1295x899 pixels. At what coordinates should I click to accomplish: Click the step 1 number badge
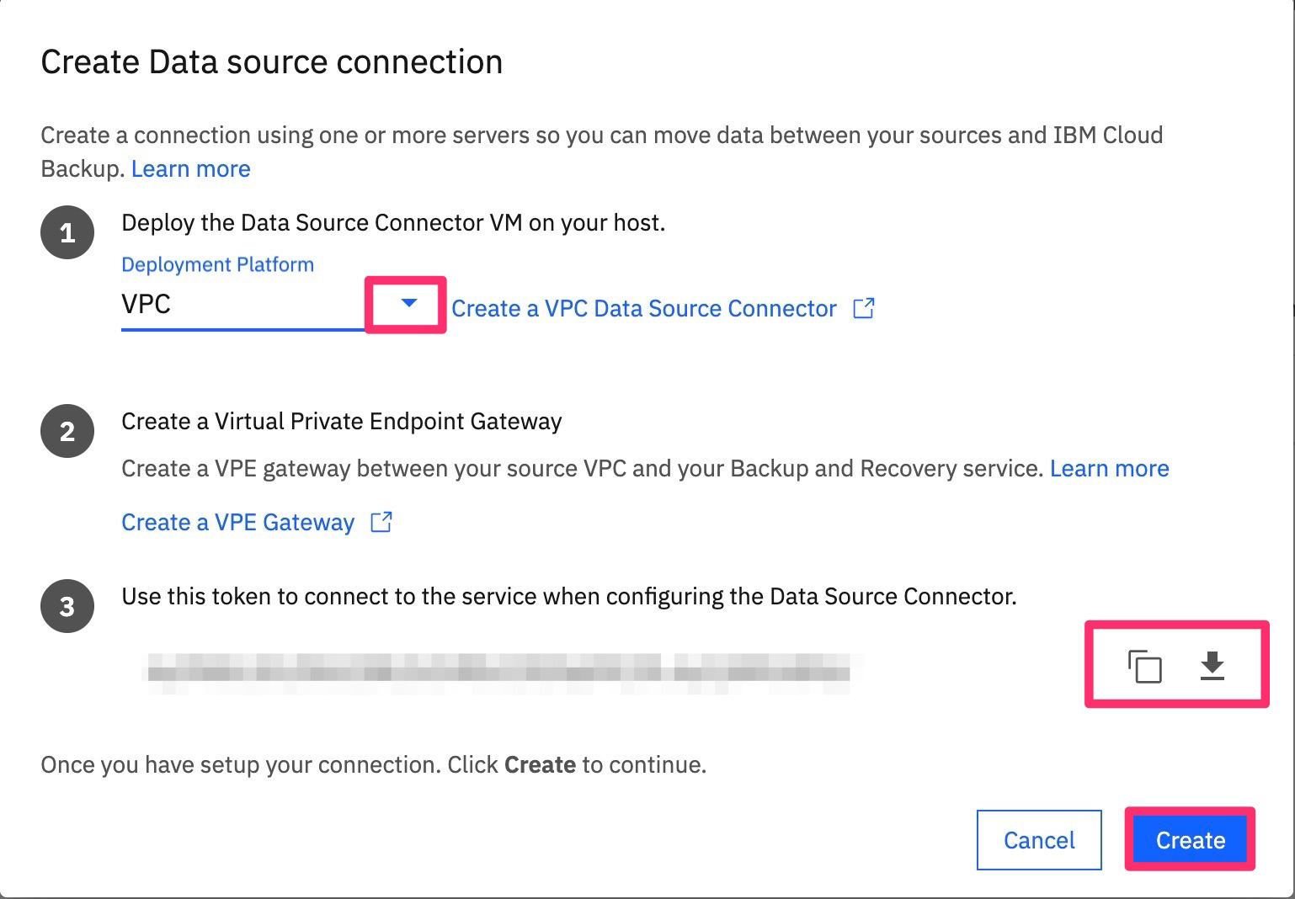click(x=67, y=232)
